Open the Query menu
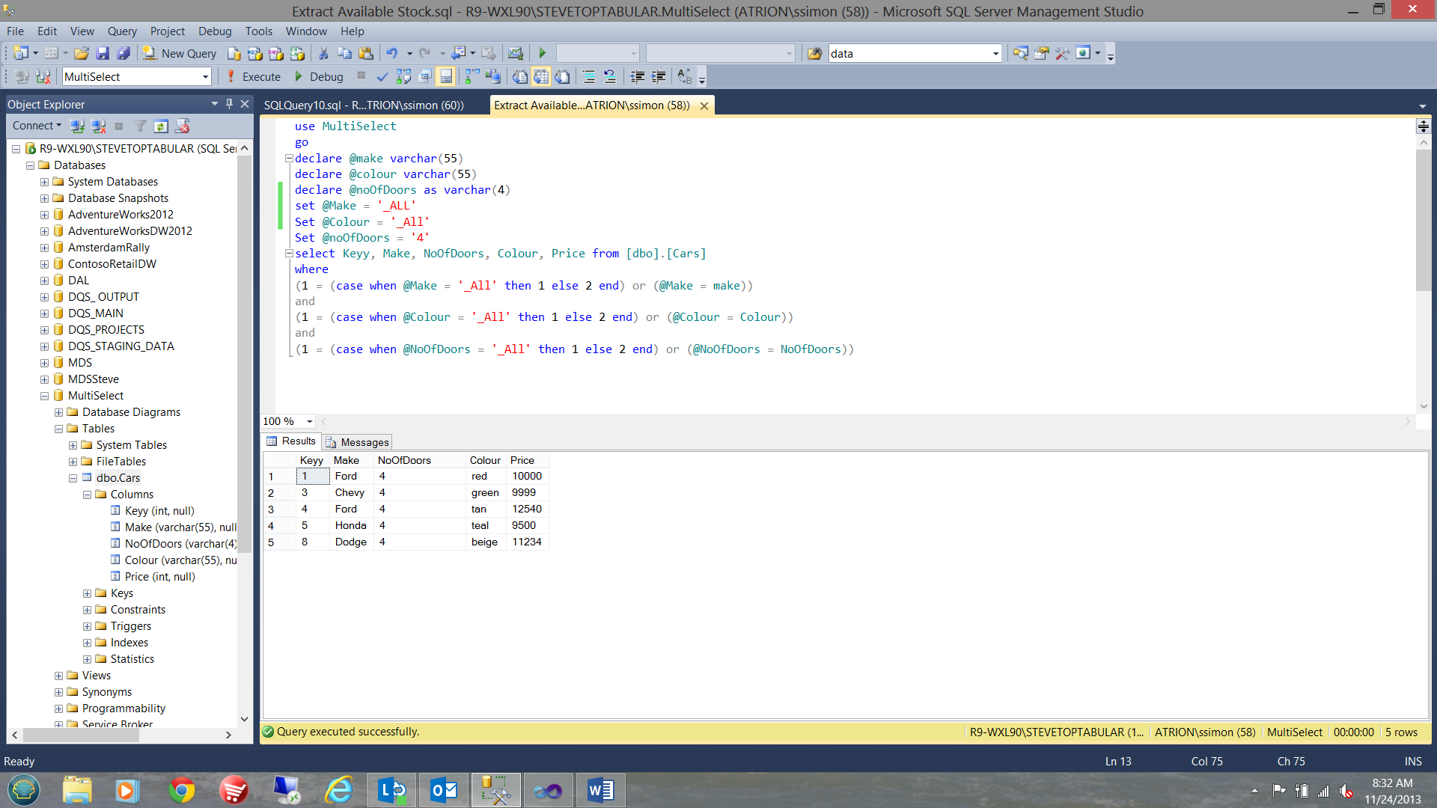The width and height of the screenshot is (1437, 808). (x=121, y=31)
